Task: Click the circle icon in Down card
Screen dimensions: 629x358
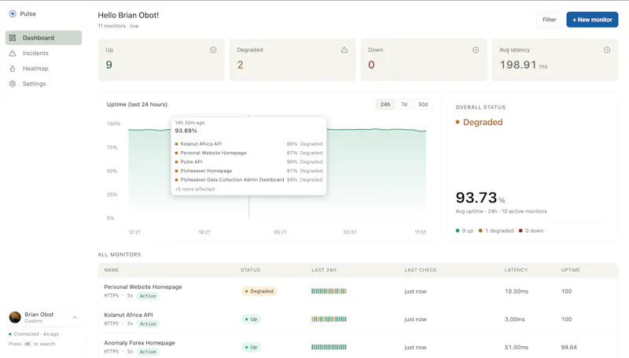Action: point(476,50)
